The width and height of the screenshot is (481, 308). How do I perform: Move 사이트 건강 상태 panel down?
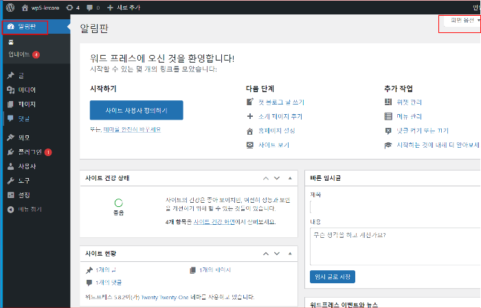click(x=277, y=178)
